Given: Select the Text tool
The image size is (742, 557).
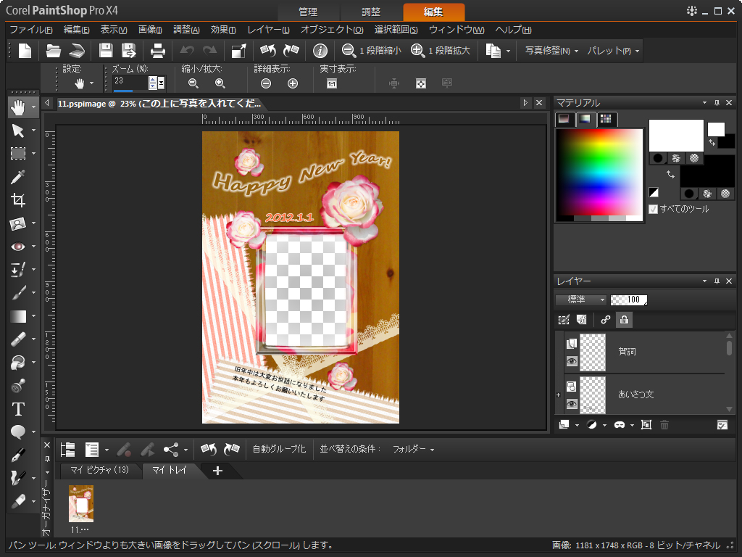Looking at the screenshot, I should [18, 409].
